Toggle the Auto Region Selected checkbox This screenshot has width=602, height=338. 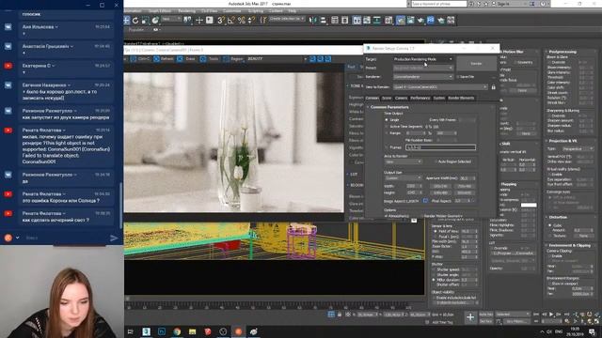pos(436,161)
